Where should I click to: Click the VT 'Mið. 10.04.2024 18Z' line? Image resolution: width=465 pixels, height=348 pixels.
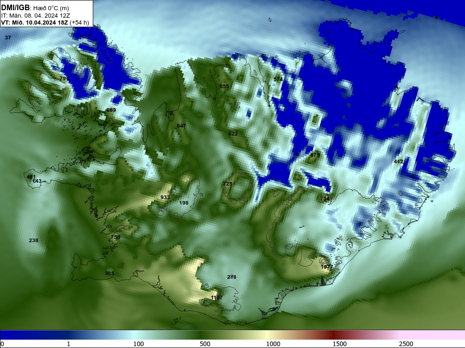tap(34, 22)
